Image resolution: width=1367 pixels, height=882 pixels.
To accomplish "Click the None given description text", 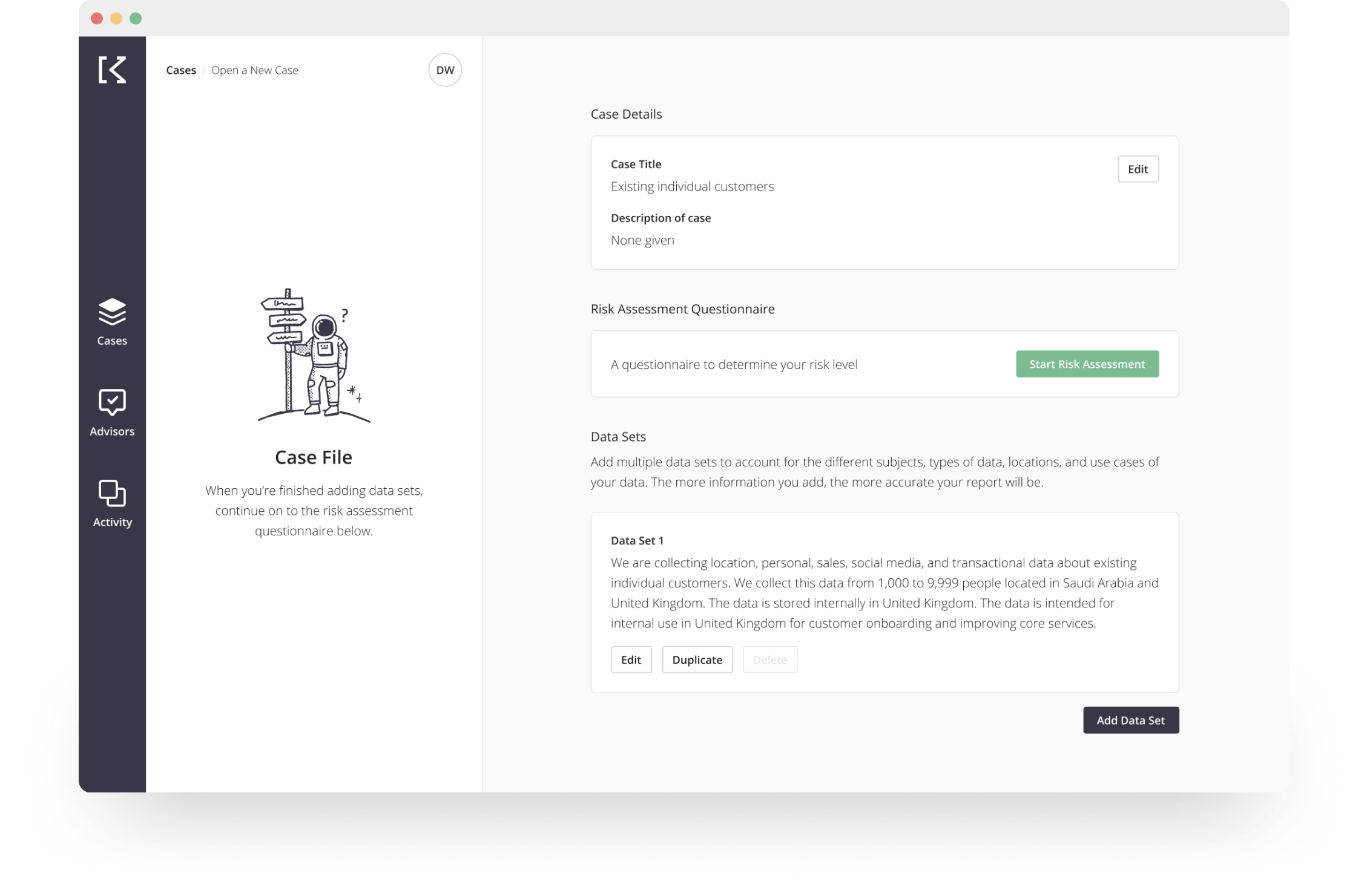I will click(x=642, y=240).
